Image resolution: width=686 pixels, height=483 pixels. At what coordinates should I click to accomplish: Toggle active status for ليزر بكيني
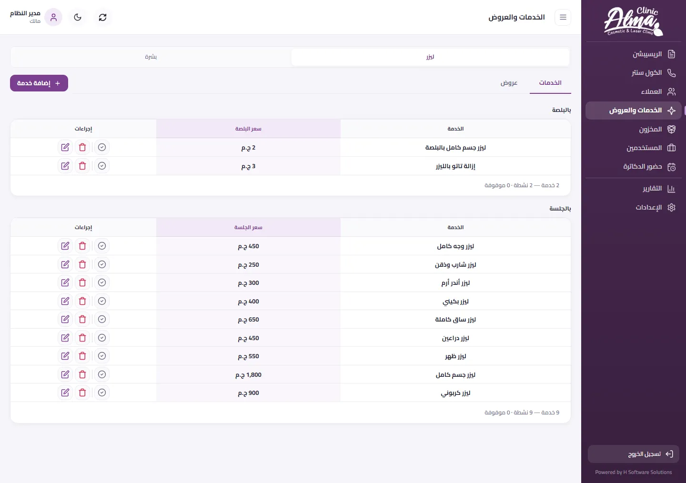click(x=102, y=301)
